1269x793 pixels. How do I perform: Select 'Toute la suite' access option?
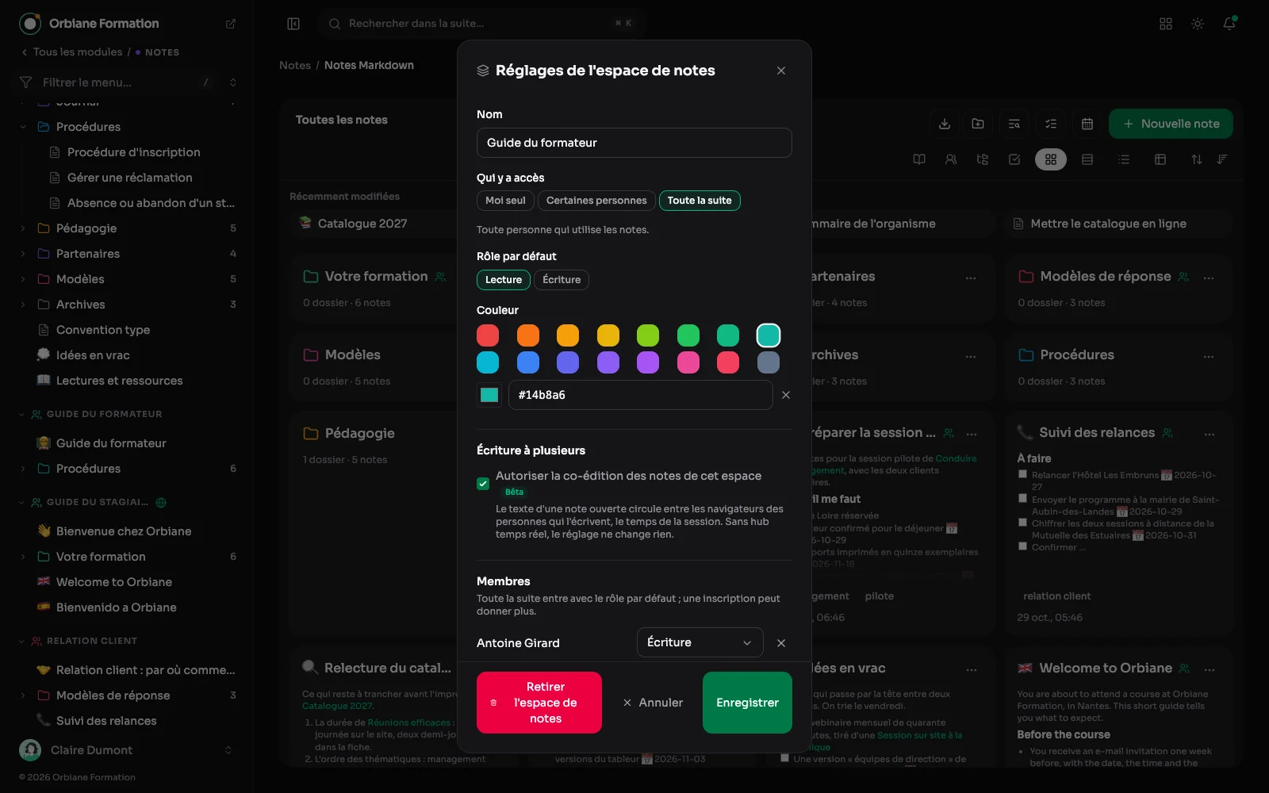(700, 201)
